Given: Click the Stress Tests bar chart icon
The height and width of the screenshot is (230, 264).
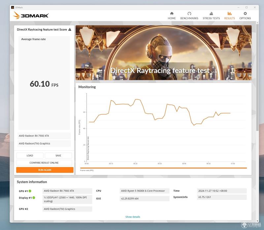Looking at the screenshot, I should point(211,14).
